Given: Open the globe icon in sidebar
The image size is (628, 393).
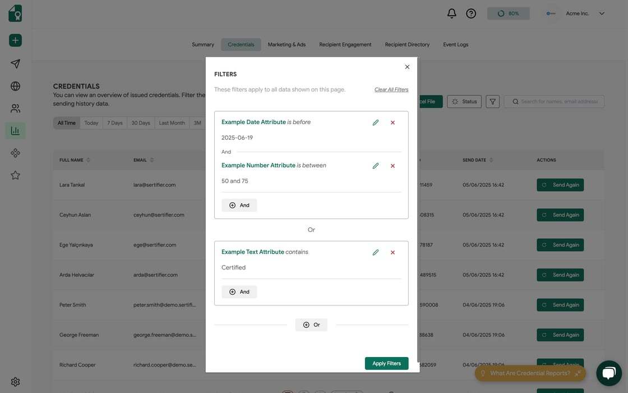Looking at the screenshot, I should point(15,86).
